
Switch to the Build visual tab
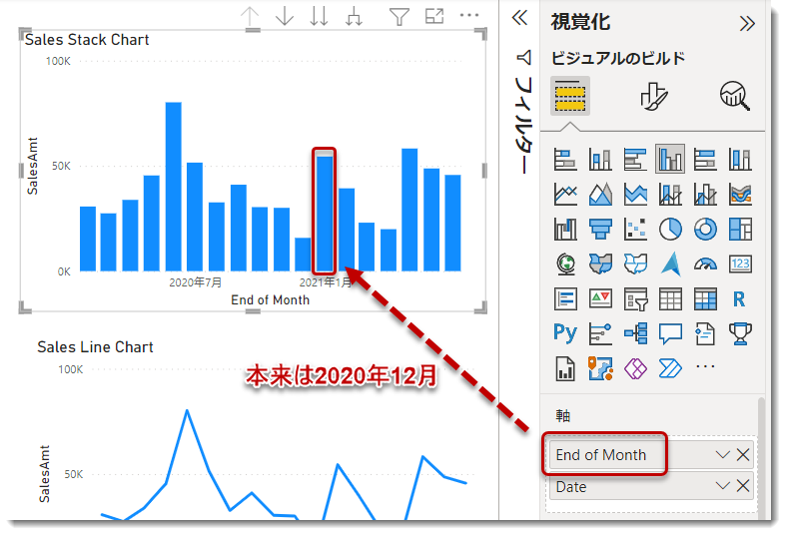click(x=570, y=96)
